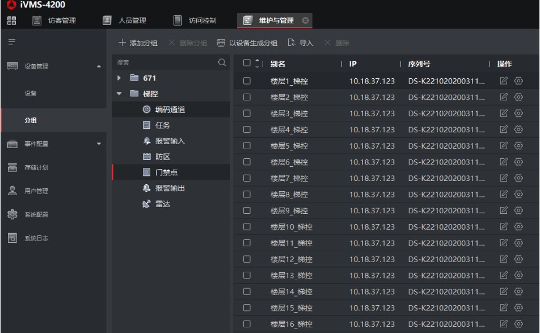Select 门禁点 under 梯控 group

[171, 172]
